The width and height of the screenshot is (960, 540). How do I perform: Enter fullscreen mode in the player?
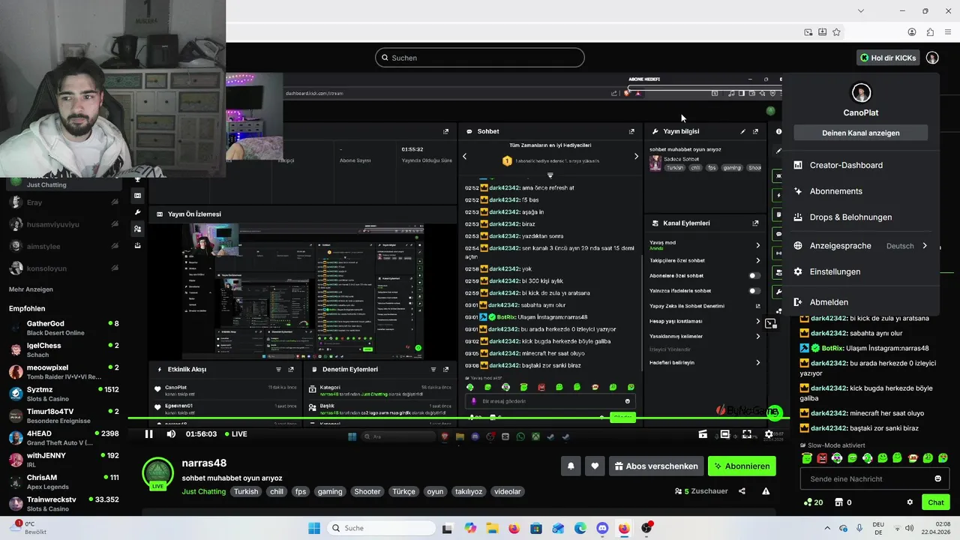[747, 434]
